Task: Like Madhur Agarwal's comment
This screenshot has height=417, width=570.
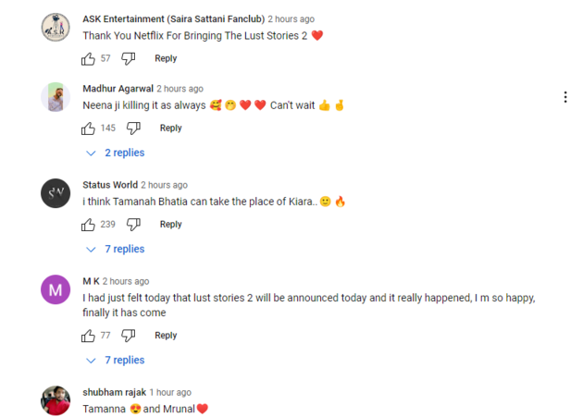Action: click(89, 129)
